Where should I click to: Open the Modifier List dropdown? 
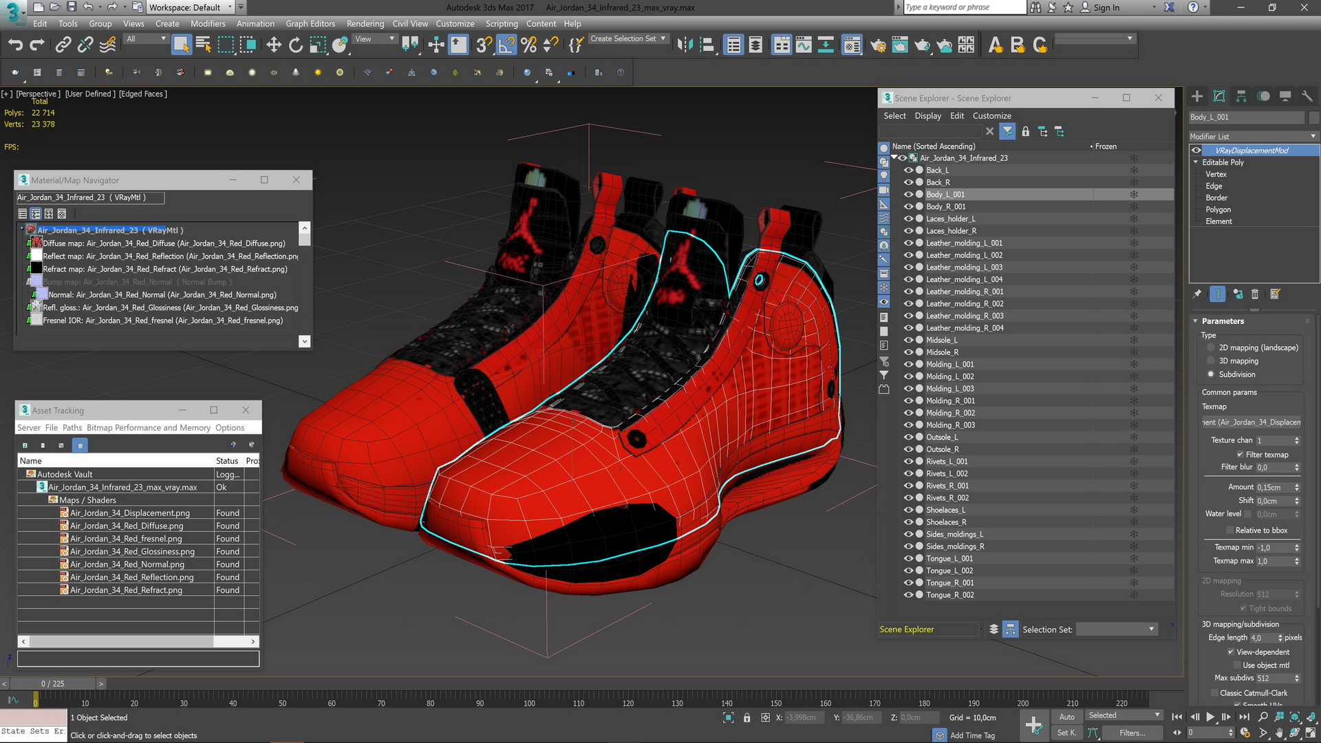click(1253, 136)
